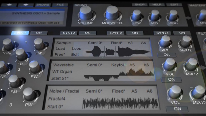This screenshot has height=116, width=206.
Task: Click the left arrow preset button
Action: tap(9, 5)
